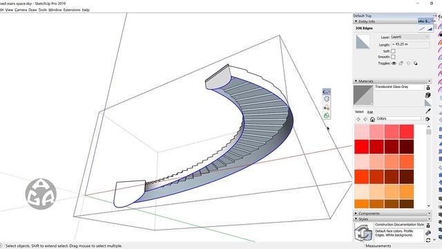Pick the pure red swatch starting second row
This screenshot has width=442, height=249.
coord(362,147)
